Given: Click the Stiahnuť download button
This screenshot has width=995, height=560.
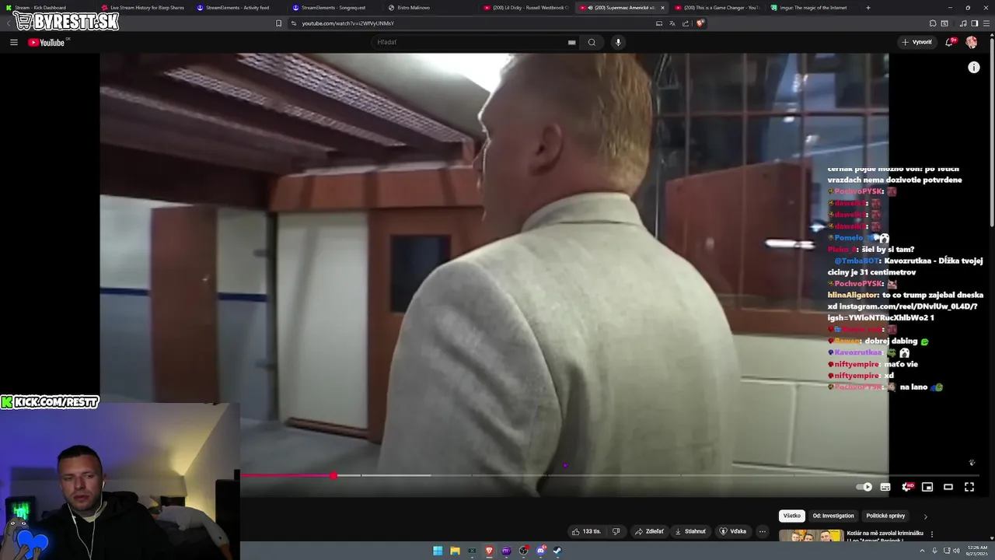Looking at the screenshot, I should click(690, 531).
